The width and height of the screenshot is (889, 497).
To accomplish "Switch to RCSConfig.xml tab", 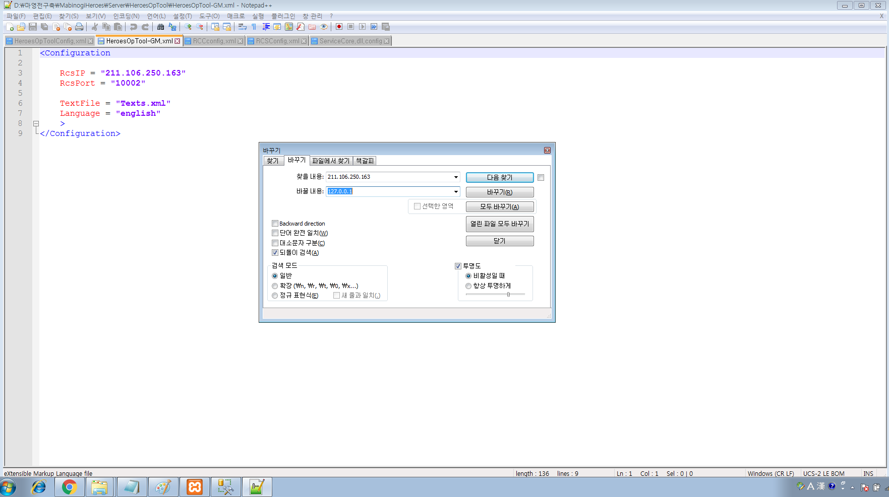I will click(277, 41).
